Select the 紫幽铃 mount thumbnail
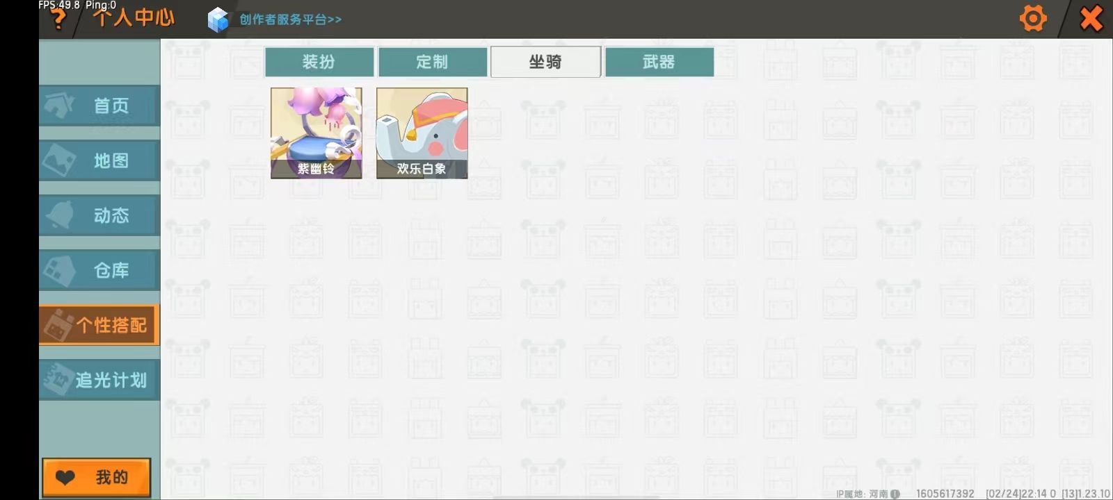1113x500 pixels. [x=317, y=133]
